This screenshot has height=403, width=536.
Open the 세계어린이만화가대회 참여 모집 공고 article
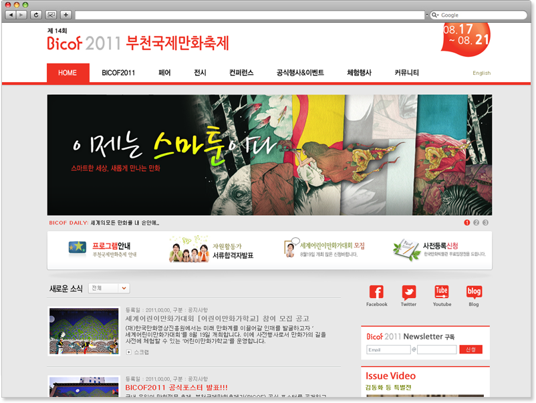coord(217,319)
